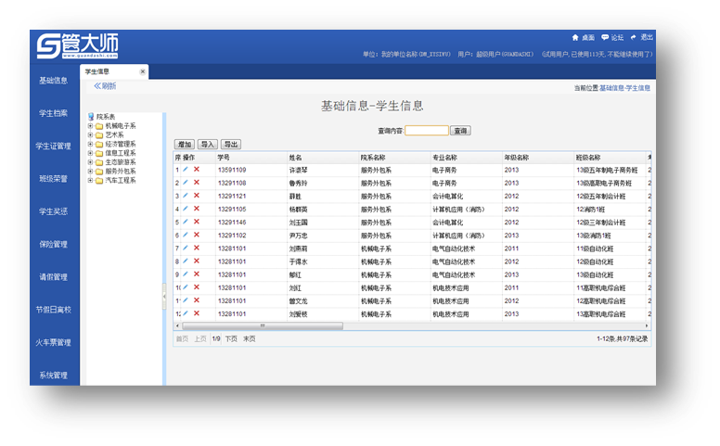Delete the record of student 13291102
Screen dimensions: 720x446
point(197,235)
